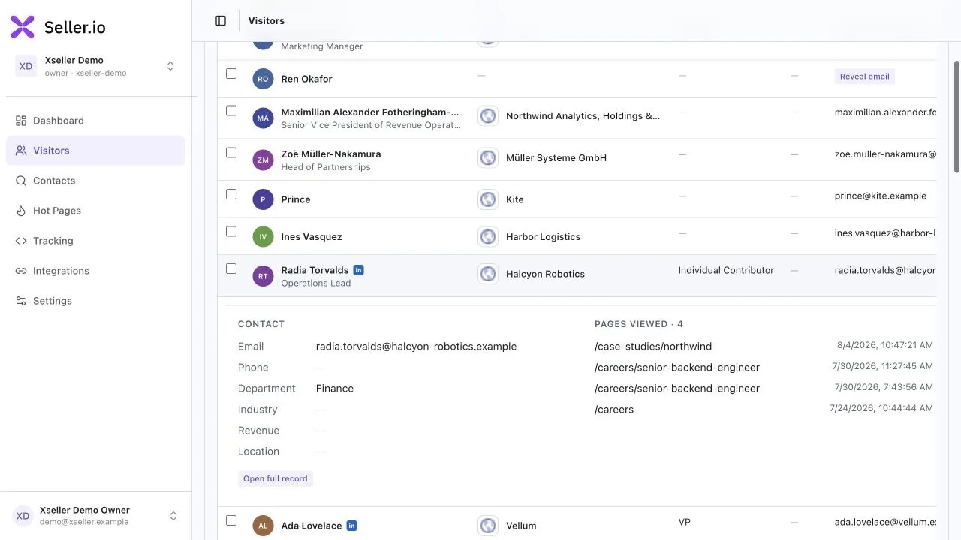Screen dimensions: 961x540
Task: Click the Ada Lovelace name
Action: pyautogui.click(x=311, y=526)
